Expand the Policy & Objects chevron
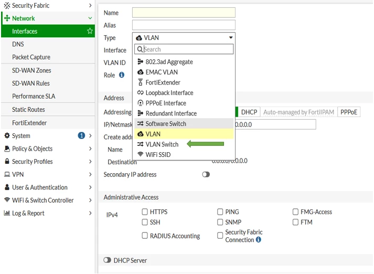 coord(90,149)
